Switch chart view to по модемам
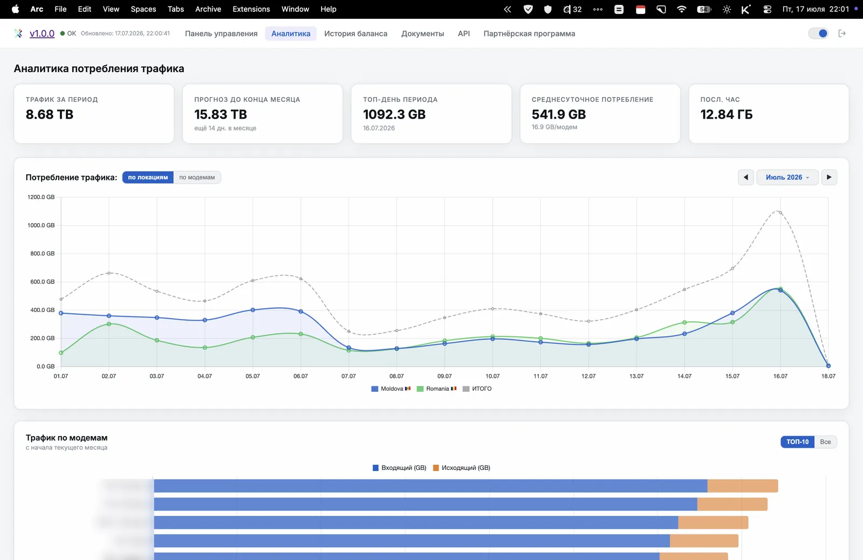This screenshot has width=863, height=560. tap(197, 177)
